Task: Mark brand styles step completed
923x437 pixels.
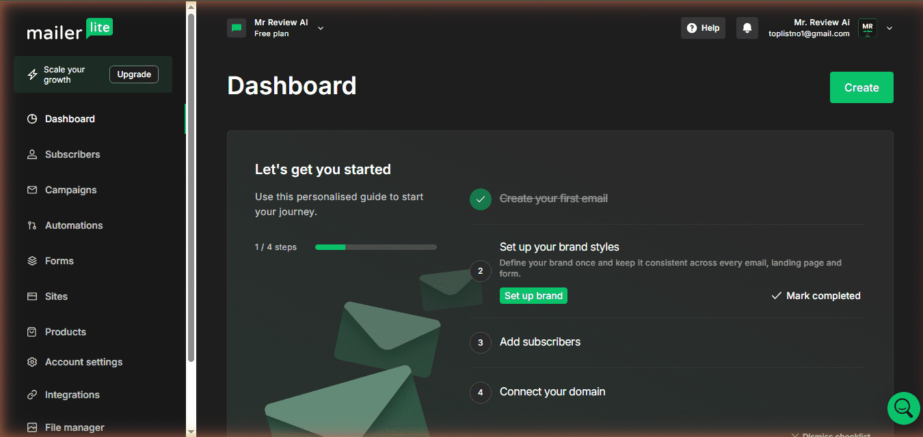Action: click(816, 296)
